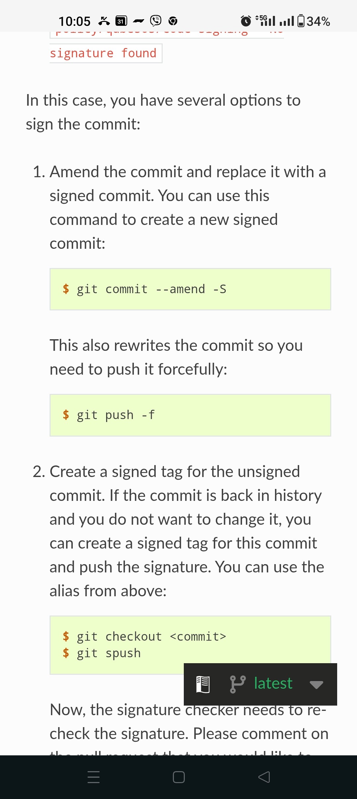Tap the "signature found" inline code
The width and height of the screenshot is (357, 799).
click(103, 53)
